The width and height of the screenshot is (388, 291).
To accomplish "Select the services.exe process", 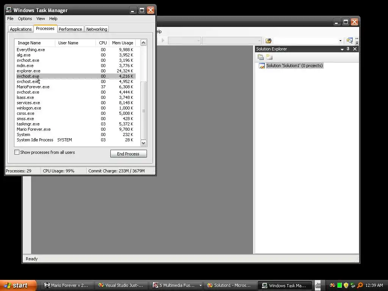I will click(76, 103).
